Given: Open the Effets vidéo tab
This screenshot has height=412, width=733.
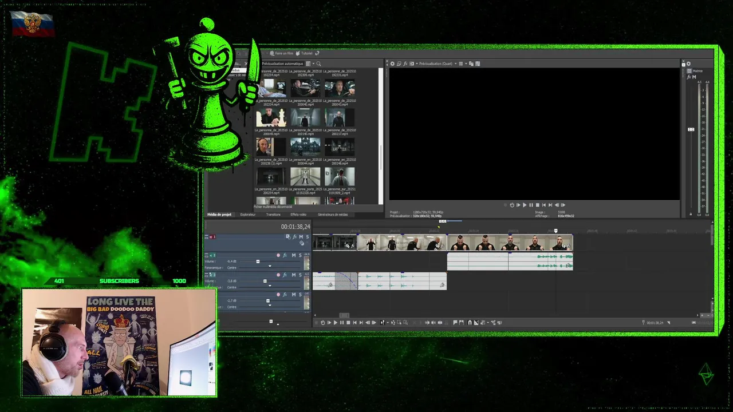Looking at the screenshot, I should tap(298, 215).
